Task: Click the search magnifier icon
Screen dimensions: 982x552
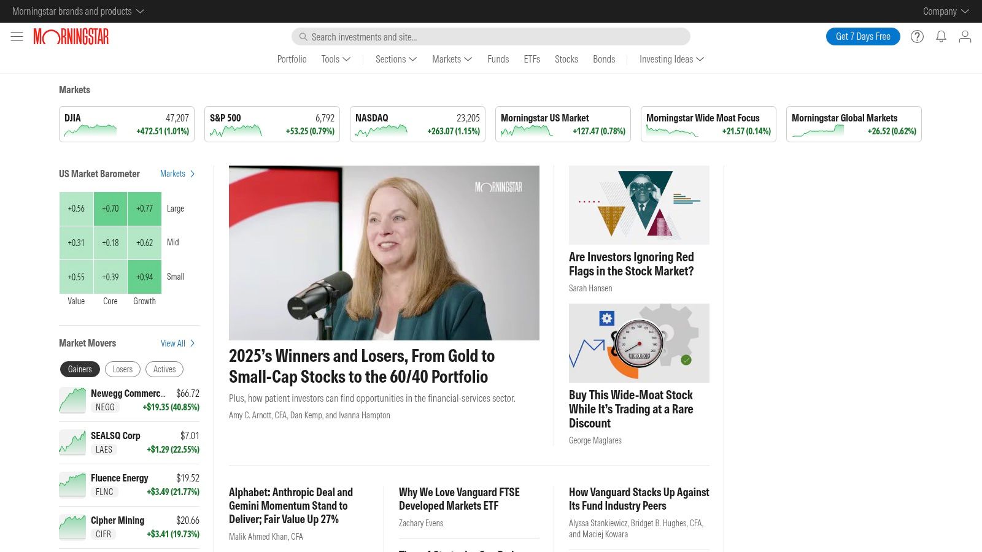Action: (304, 37)
